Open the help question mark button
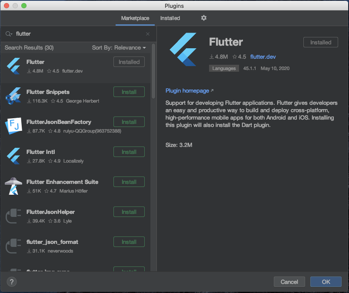This screenshot has height=293, width=349. 12,282
